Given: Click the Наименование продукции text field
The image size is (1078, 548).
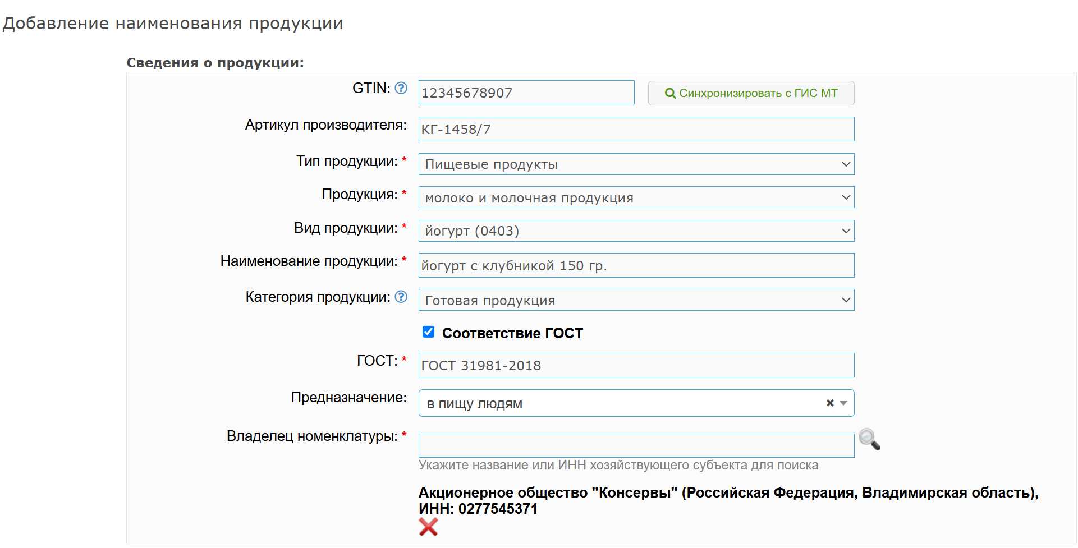Looking at the screenshot, I should [x=636, y=265].
